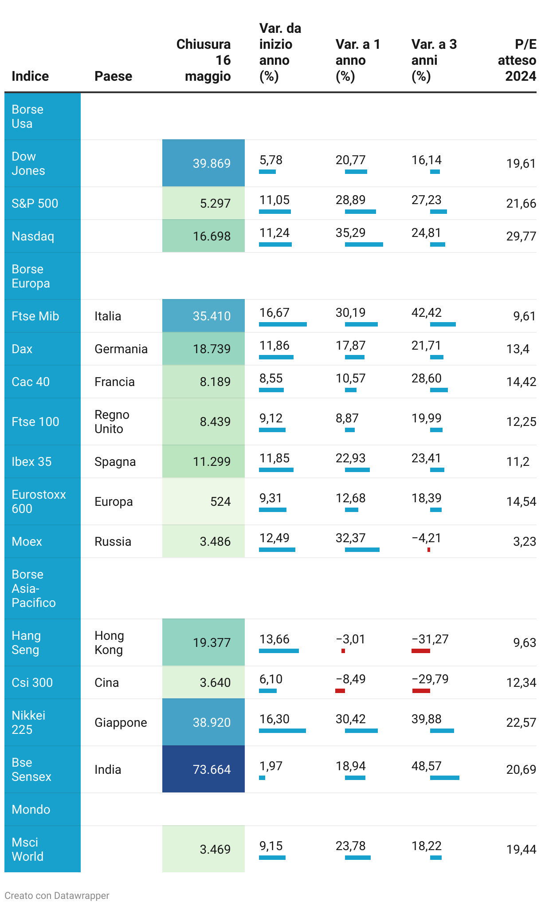
Task: Click the blue 39.869 Dow Jones closing cell
Action: pyautogui.click(x=204, y=163)
